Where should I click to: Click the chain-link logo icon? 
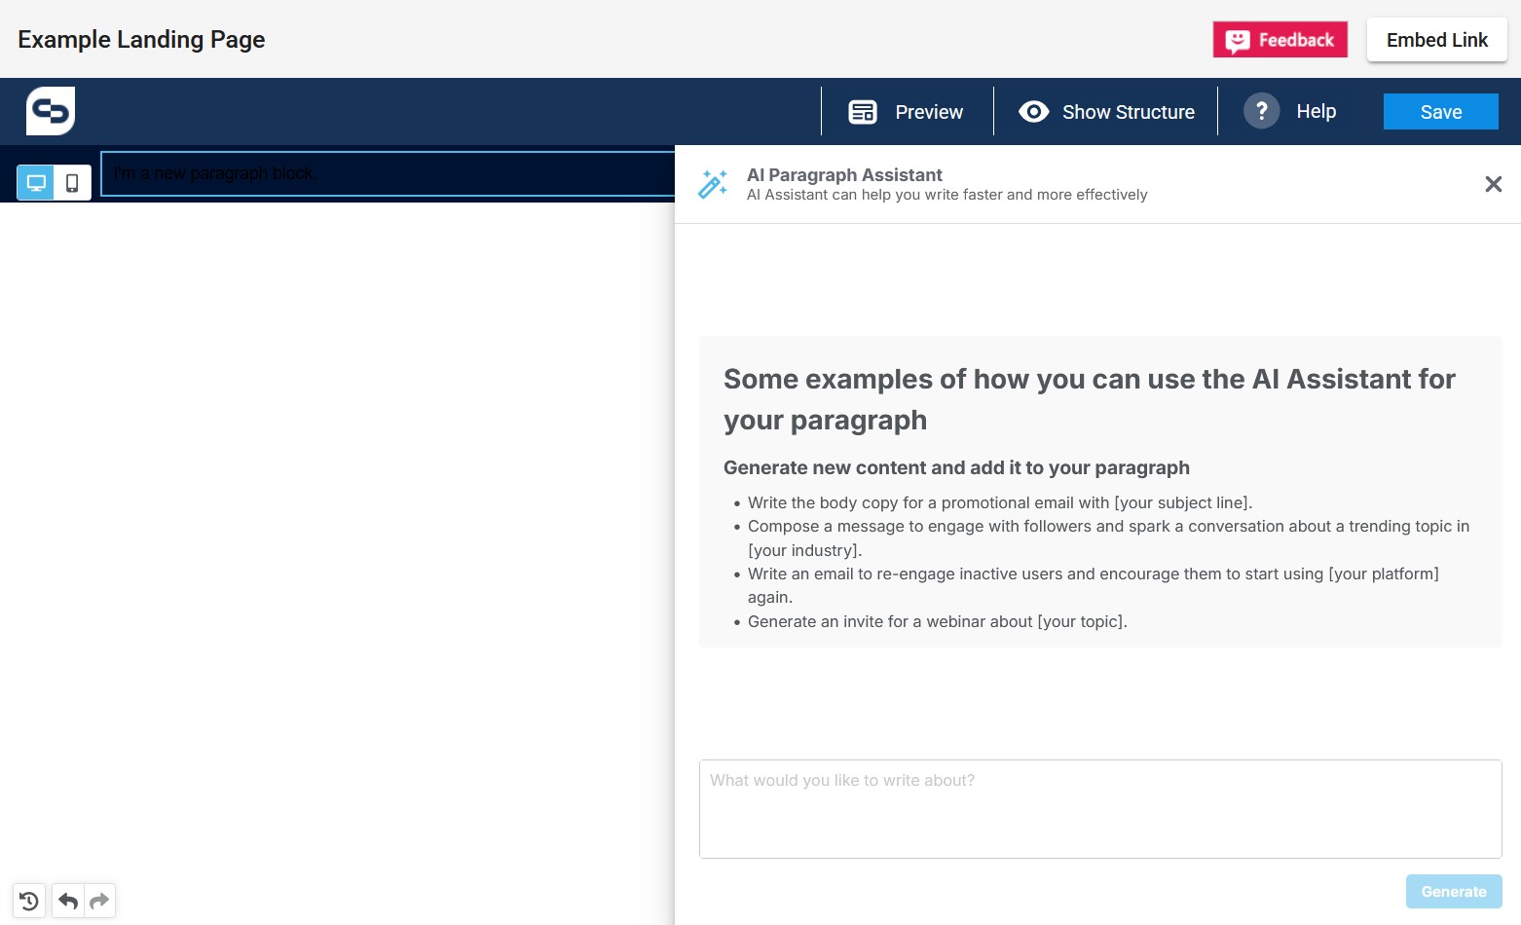point(51,111)
